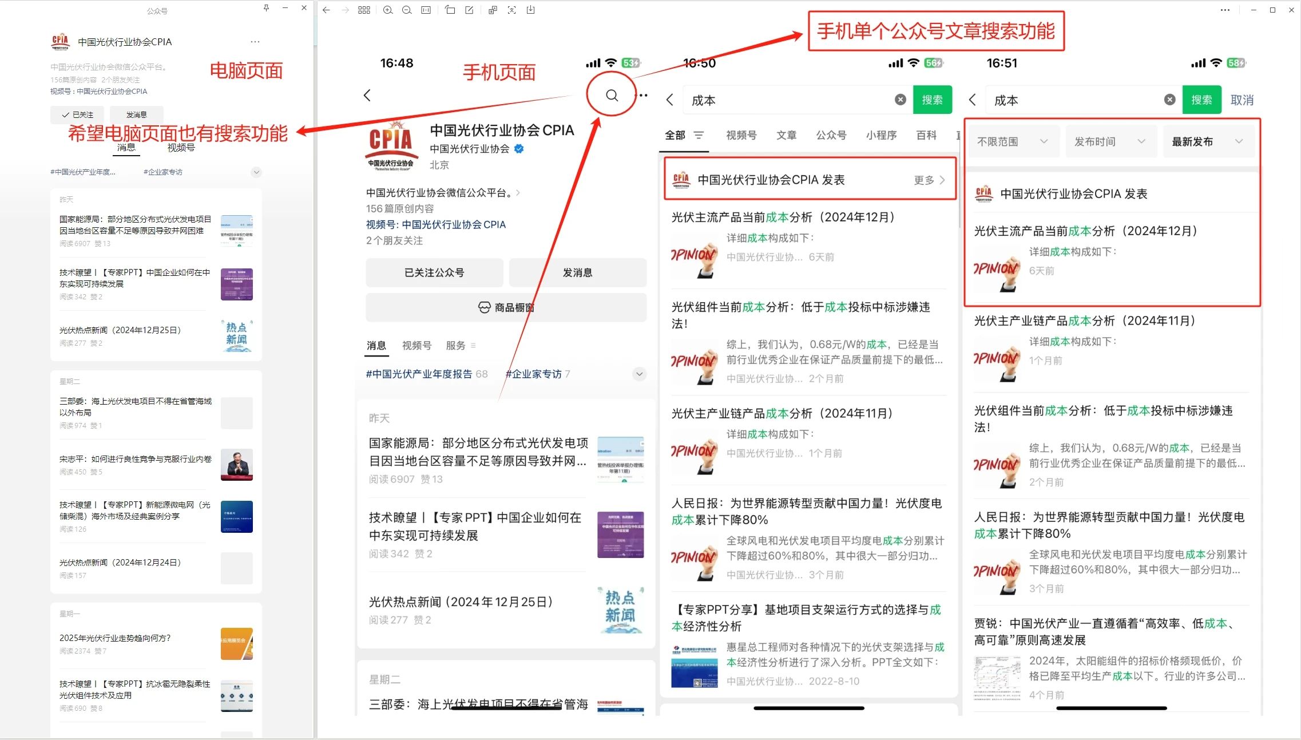Screen dimensions: 1301x740
Task: Open the #企业家专访 tag in 公众号 window
Action: tap(163, 172)
